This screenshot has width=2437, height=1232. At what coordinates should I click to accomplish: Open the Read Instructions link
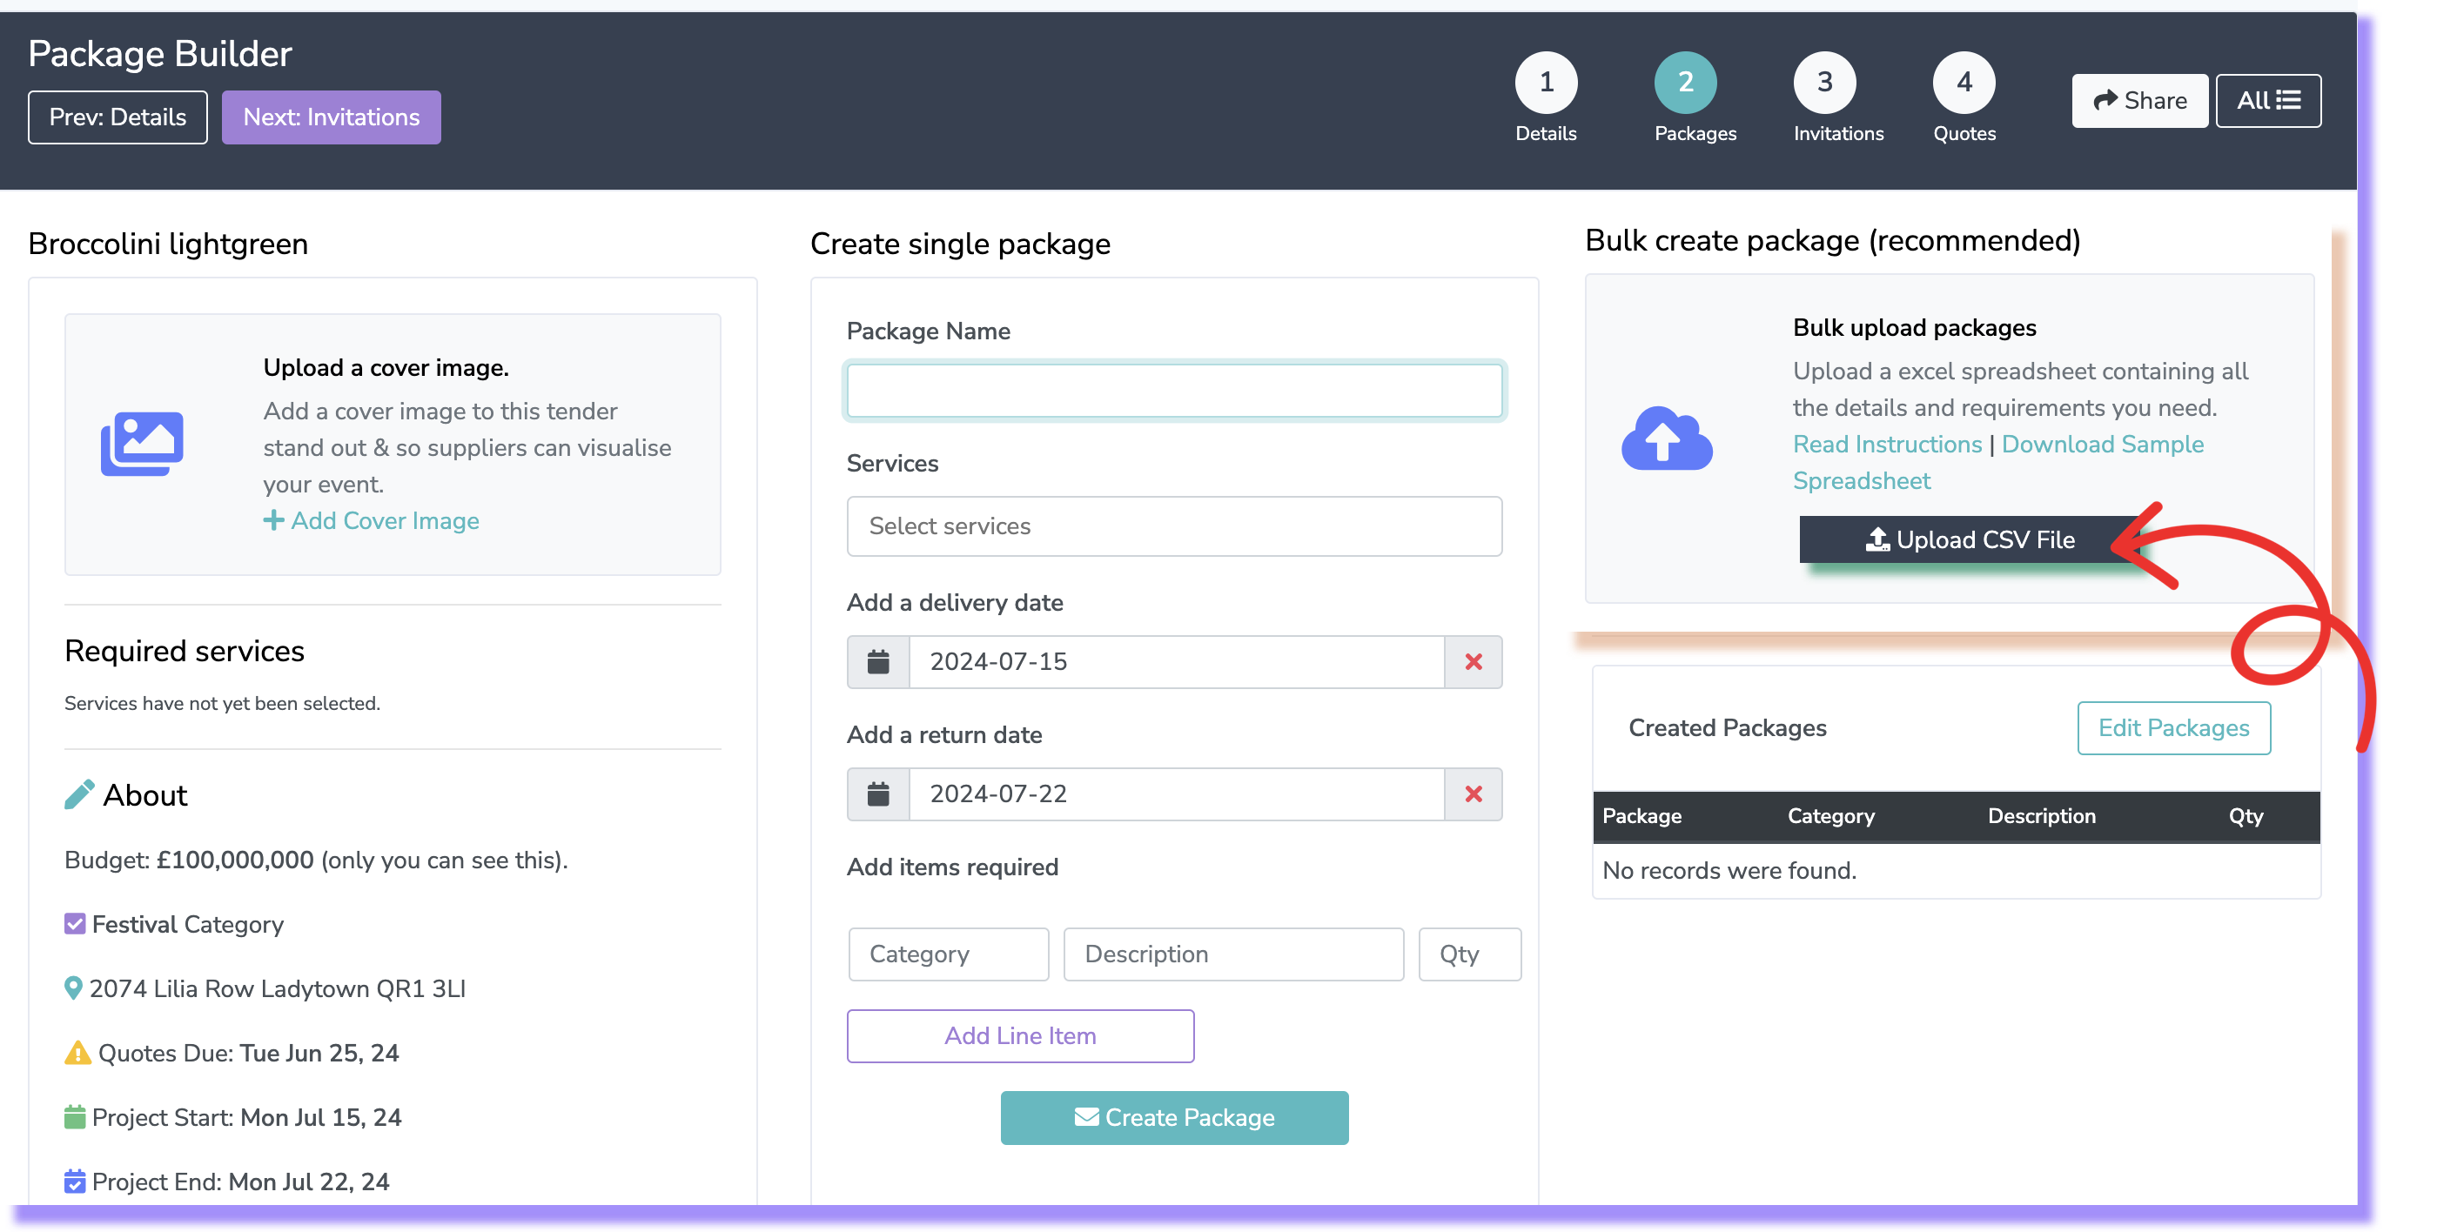click(x=1886, y=445)
